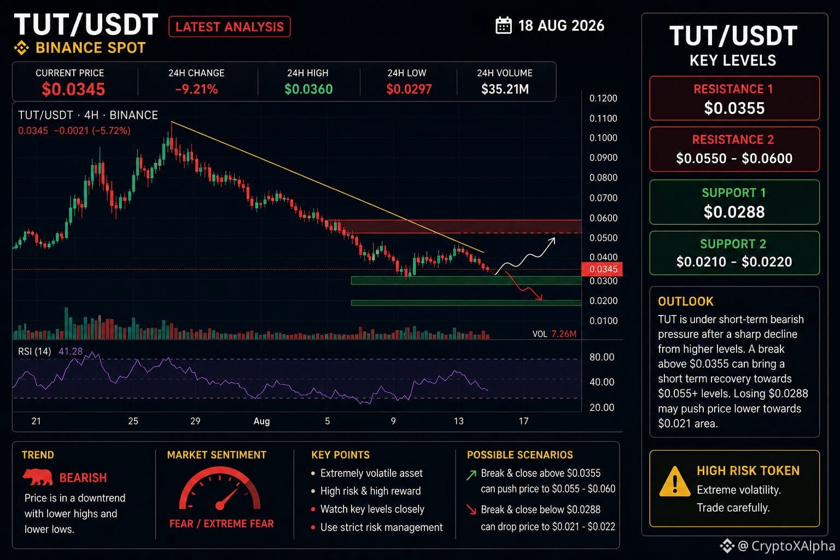Click the KEY LEVELS heading in right panel
The image size is (840, 560).
[733, 61]
